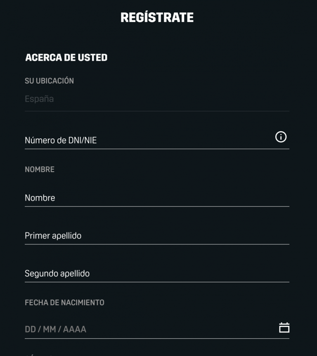Click the AAAA year placeholder segment
Image resolution: width=317 pixels, height=356 pixels.
tap(75, 329)
